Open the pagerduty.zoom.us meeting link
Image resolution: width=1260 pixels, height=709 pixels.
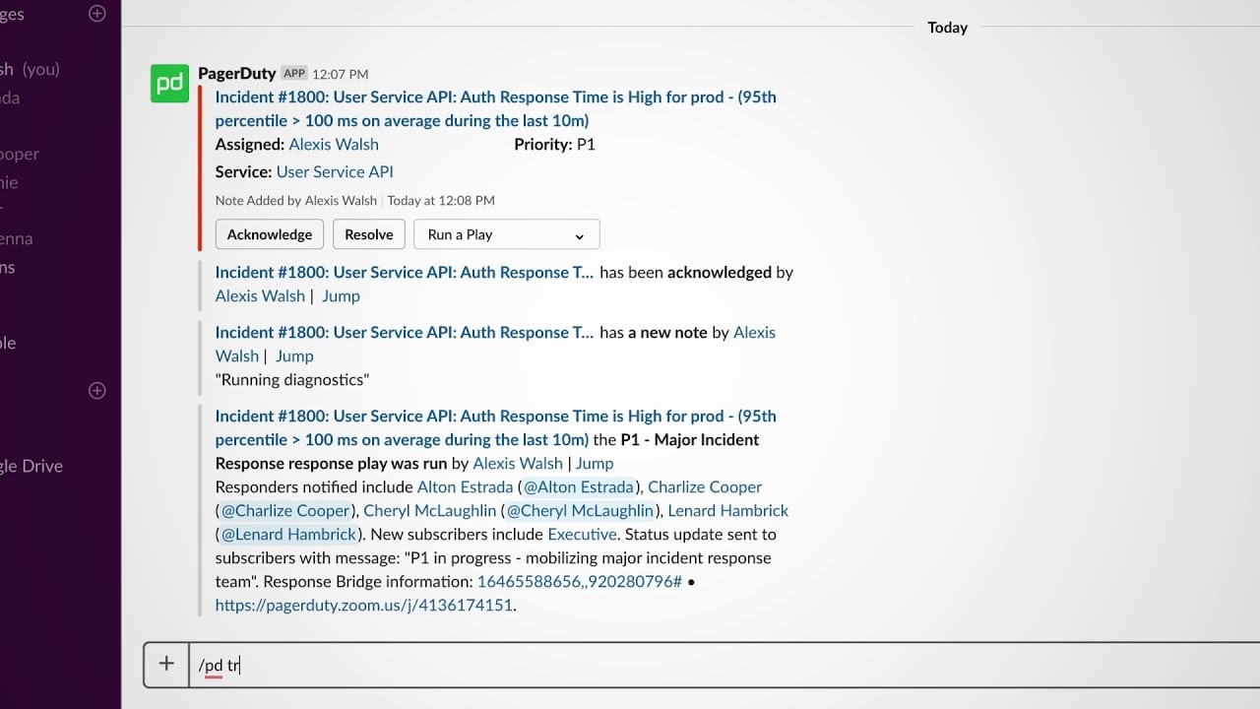[364, 605]
